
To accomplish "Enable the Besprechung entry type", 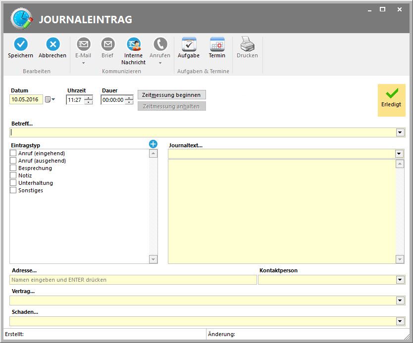I will (13, 169).
